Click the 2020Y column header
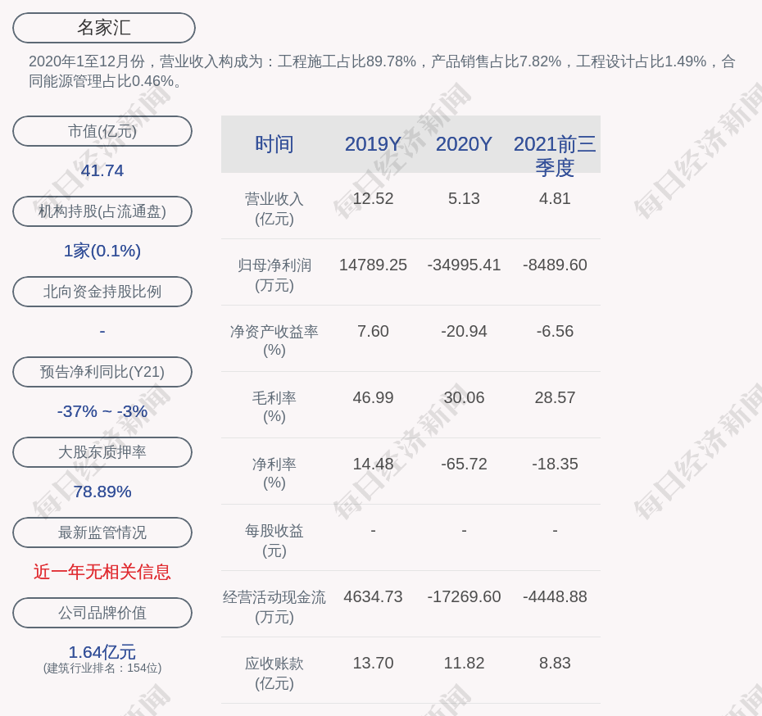The height and width of the screenshot is (716, 762). coord(464,144)
